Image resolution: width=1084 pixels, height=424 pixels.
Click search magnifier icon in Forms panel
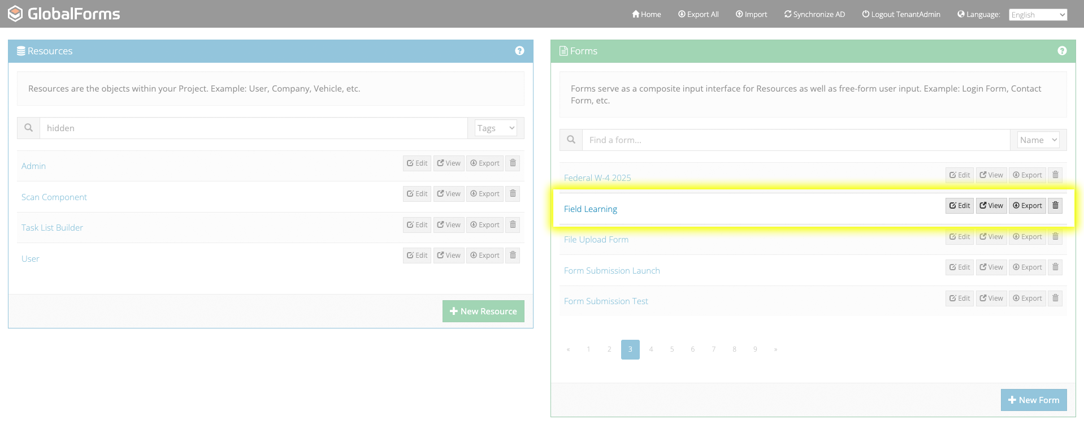(x=571, y=140)
